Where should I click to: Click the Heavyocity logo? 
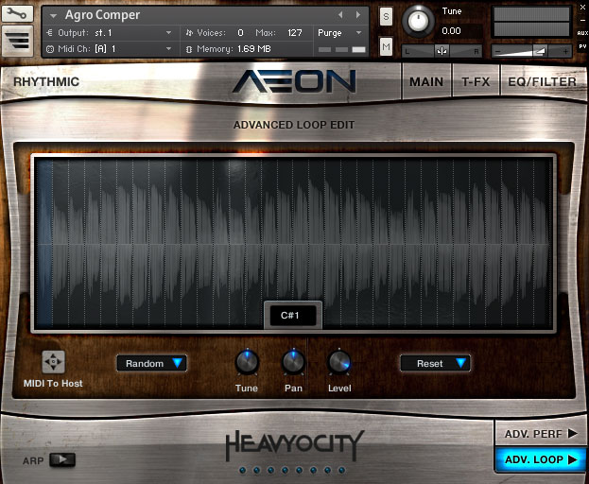[x=294, y=444]
